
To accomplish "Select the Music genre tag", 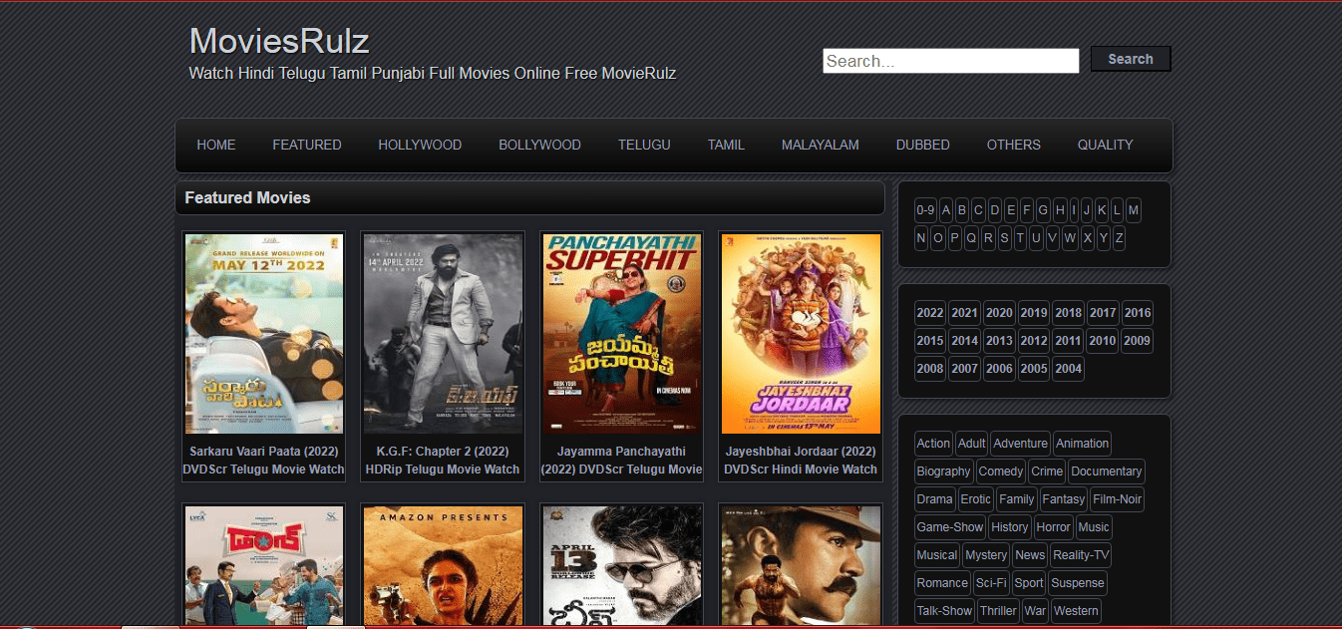I will [1094, 527].
